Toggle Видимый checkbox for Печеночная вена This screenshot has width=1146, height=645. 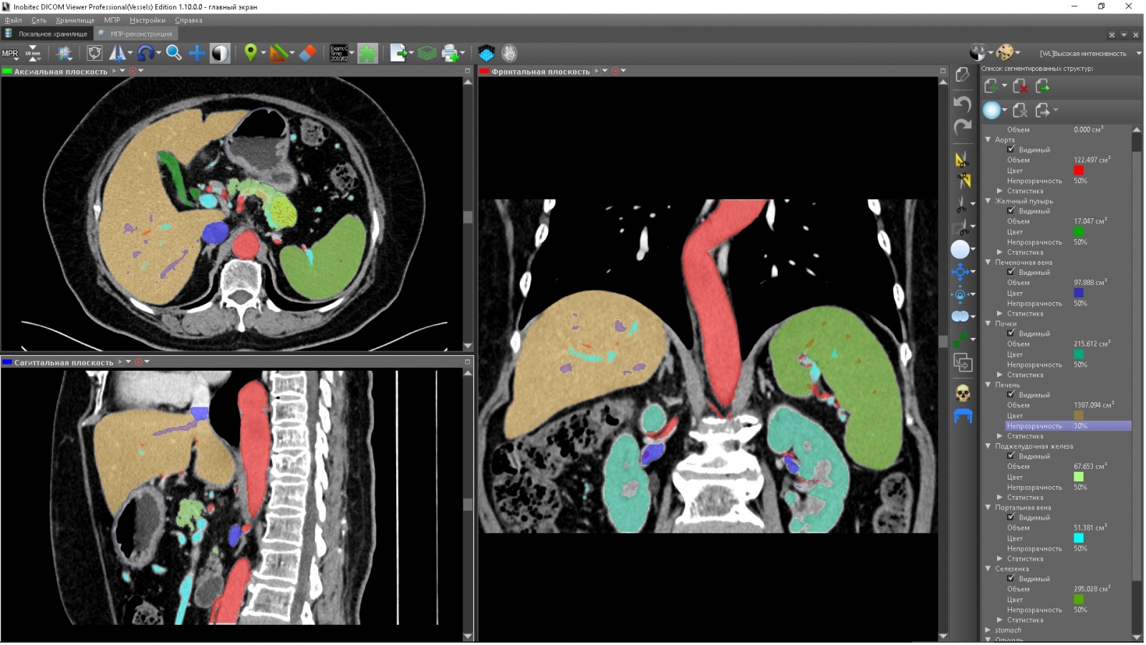1011,272
